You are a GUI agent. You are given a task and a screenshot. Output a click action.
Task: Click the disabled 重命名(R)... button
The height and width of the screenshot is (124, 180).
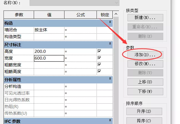pos(145,27)
